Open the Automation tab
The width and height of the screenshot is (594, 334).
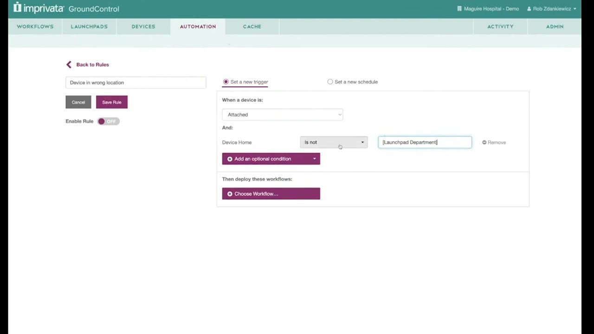point(198,26)
